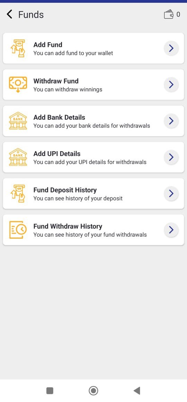Tap the Android home circle button
Screen dimensions: 187x402
pyautogui.click(x=93, y=391)
